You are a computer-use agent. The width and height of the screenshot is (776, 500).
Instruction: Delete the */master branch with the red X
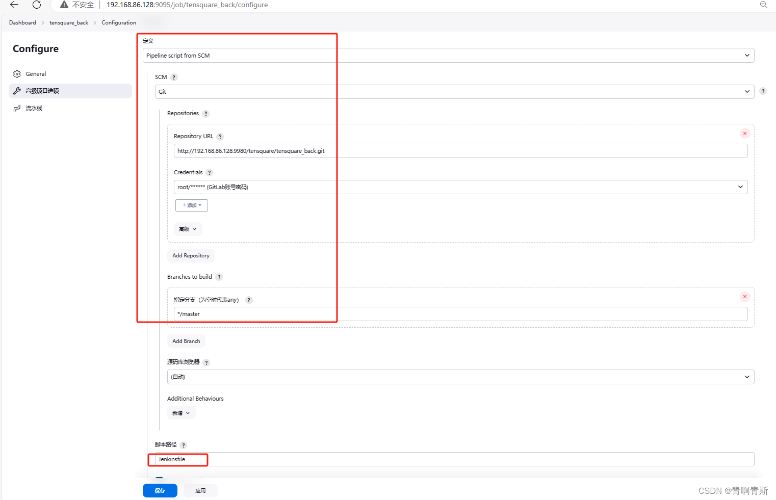coord(745,297)
